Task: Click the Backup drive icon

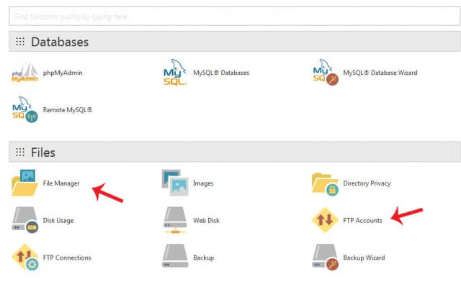Action: coord(175,255)
